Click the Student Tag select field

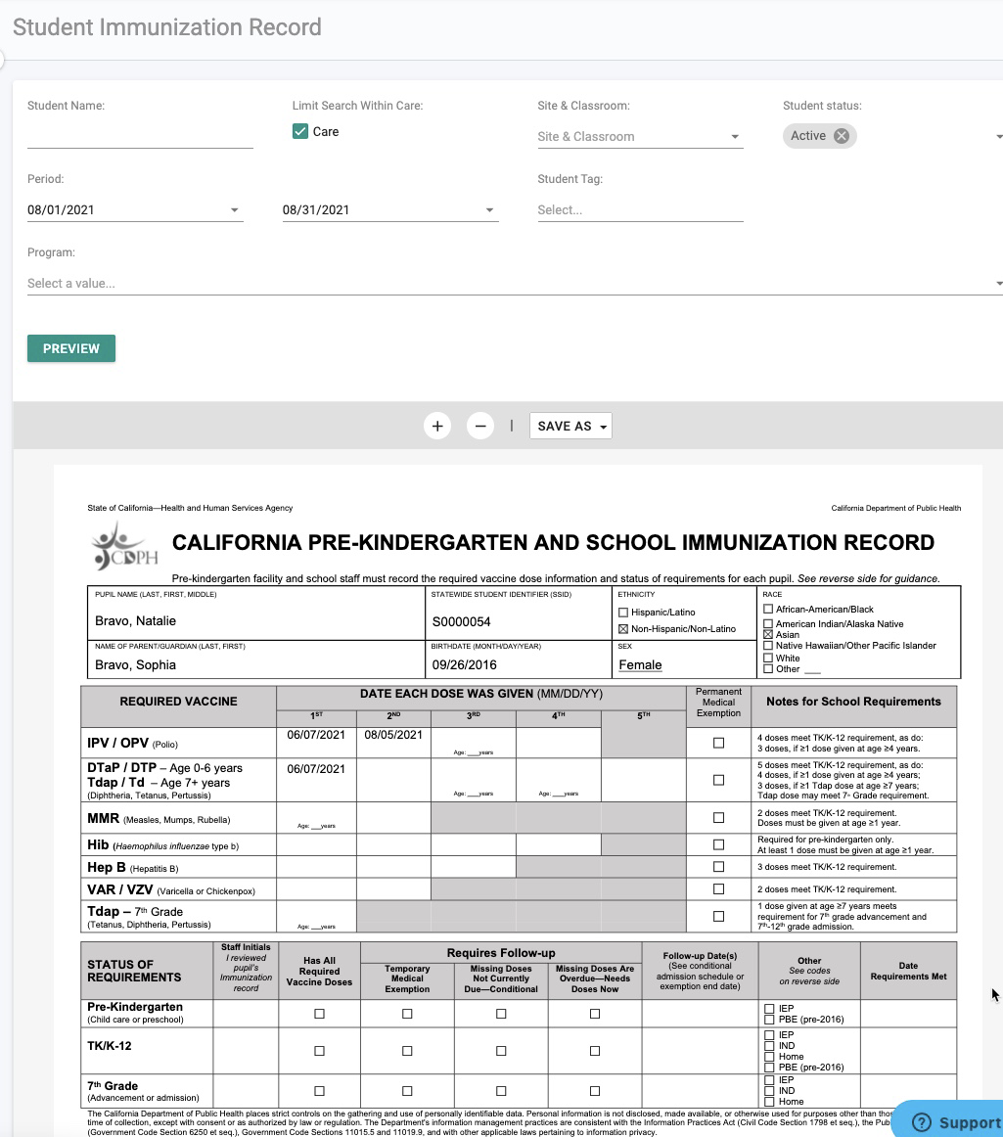(640, 209)
